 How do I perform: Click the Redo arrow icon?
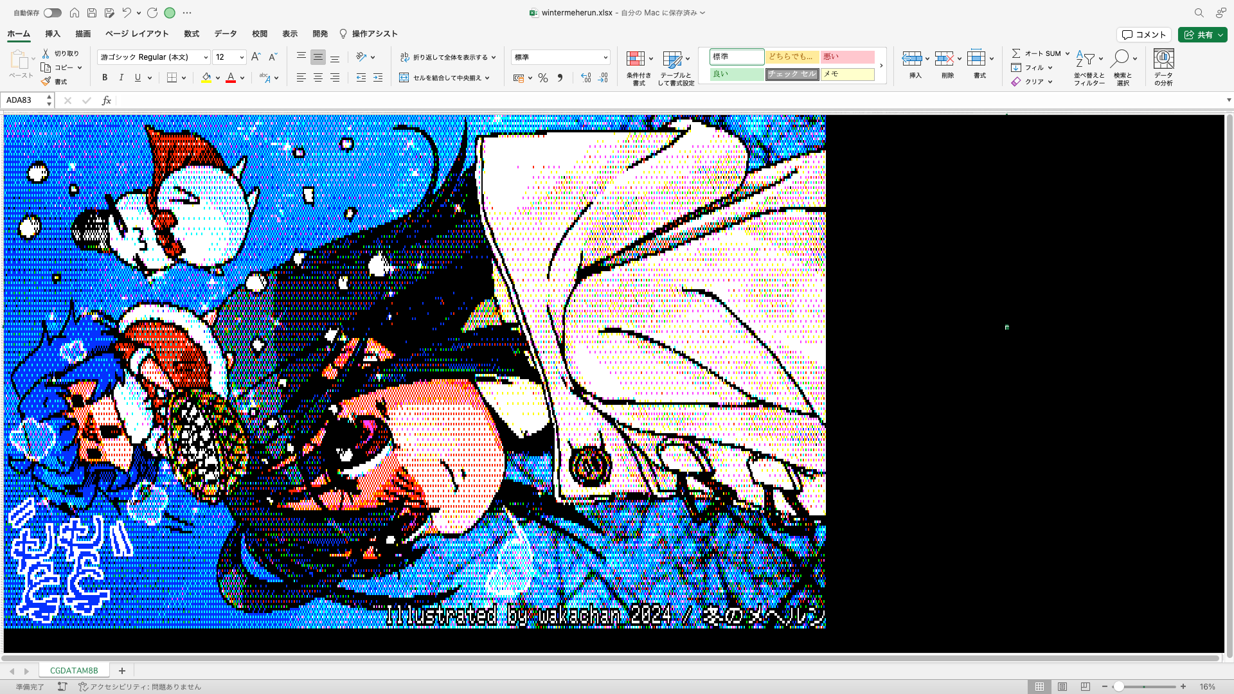[x=152, y=13]
